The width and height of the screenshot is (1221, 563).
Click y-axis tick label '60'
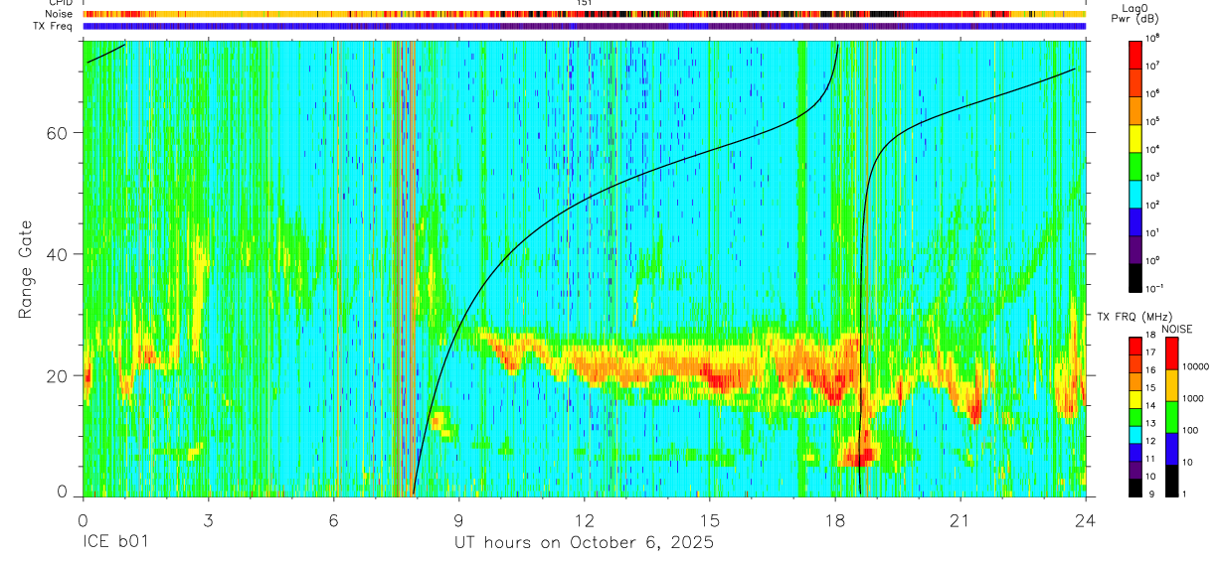pos(58,133)
